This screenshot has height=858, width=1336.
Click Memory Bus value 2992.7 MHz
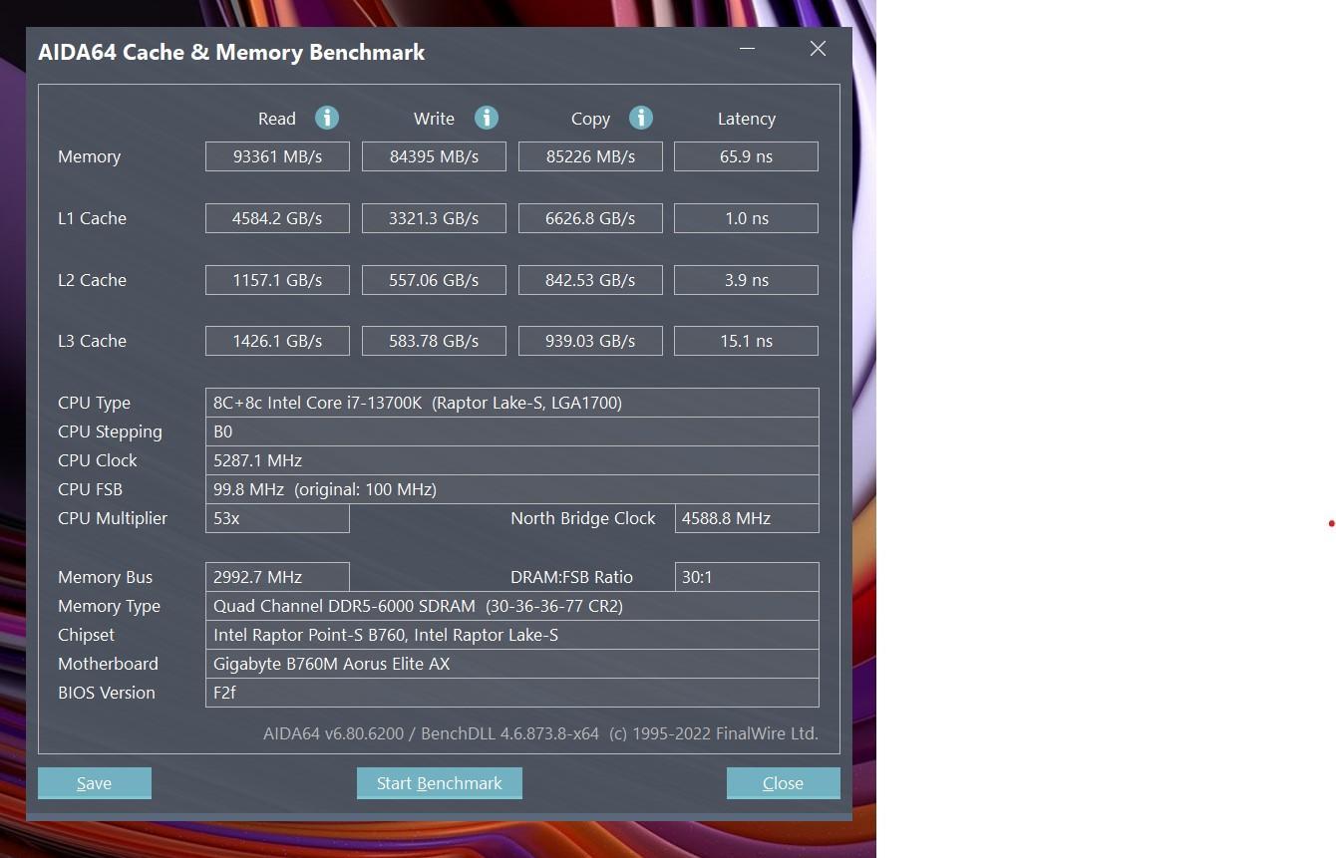pyautogui.click(x=277, y=577)
